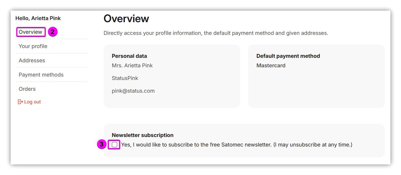Click the Personal data card heading
Image resolution: width=401 pixels, height=175 pixels.
[129, 56]
